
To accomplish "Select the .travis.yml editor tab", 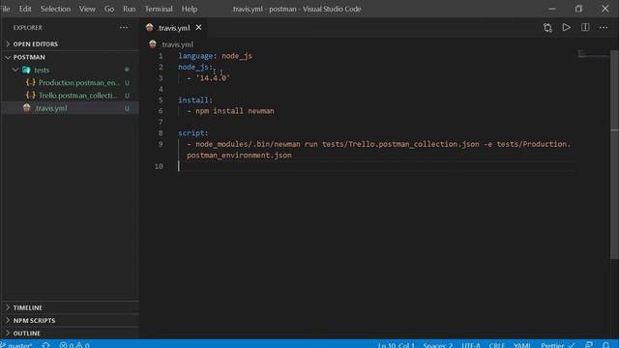I will pyautogui.click(x=173, y=28).
